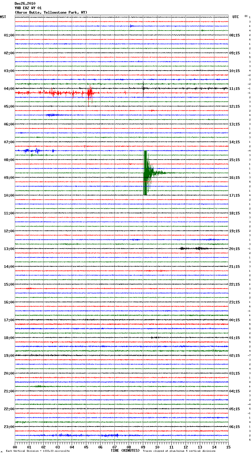Click the 05:15 UTC time label
This screenshot has width=252, height=455.
click(235, 409)
